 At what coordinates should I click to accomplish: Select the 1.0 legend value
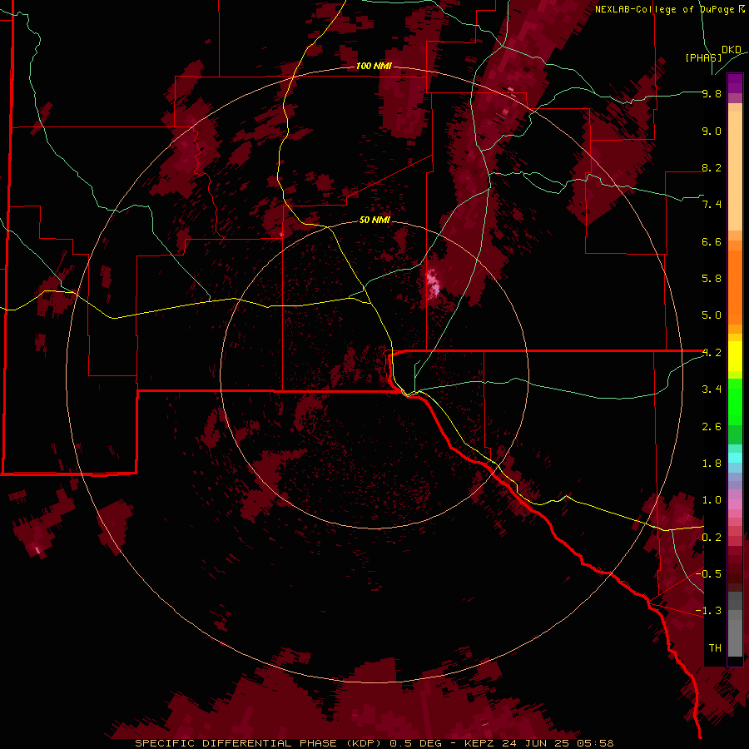tap(712, 500)
